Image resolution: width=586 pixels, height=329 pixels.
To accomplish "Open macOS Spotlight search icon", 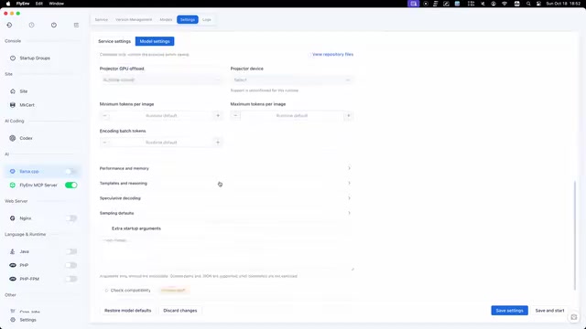I will pos(528,4).
